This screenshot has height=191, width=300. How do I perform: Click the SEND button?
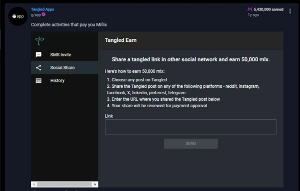(x=191, y=144)
